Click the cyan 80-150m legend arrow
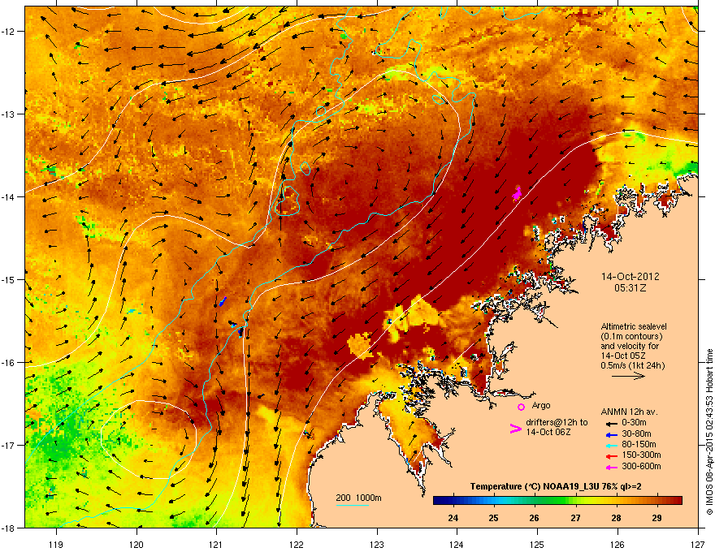The image size is (715, 552). pos(611,445)
